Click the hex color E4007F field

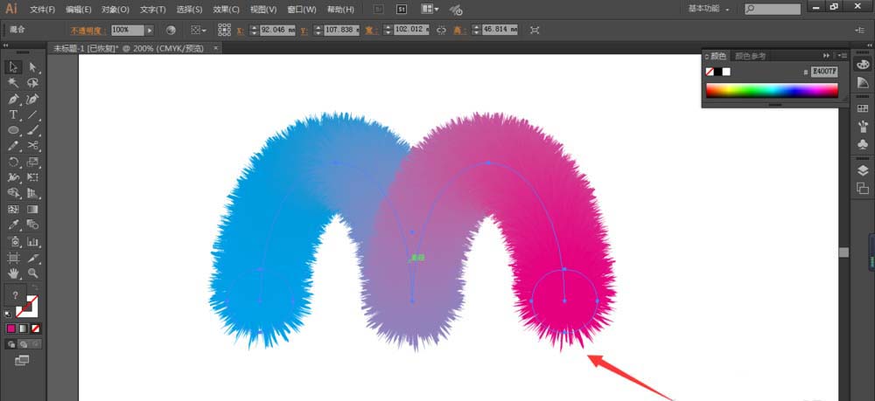[824, 72]
